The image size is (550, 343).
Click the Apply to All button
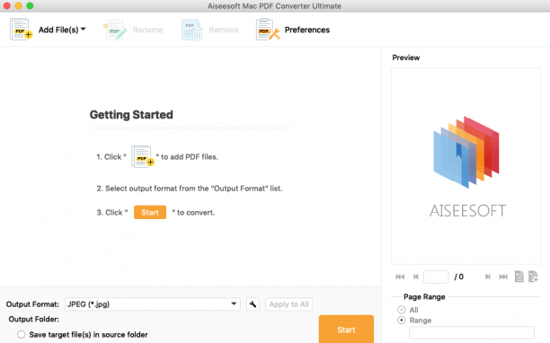click(x=289, y=304)
